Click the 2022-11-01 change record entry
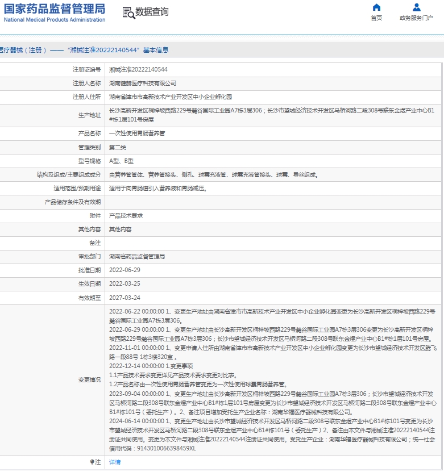Screen dimensions: 444x472 273,353
